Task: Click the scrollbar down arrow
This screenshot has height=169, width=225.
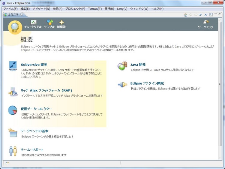Action: point(220,158)
